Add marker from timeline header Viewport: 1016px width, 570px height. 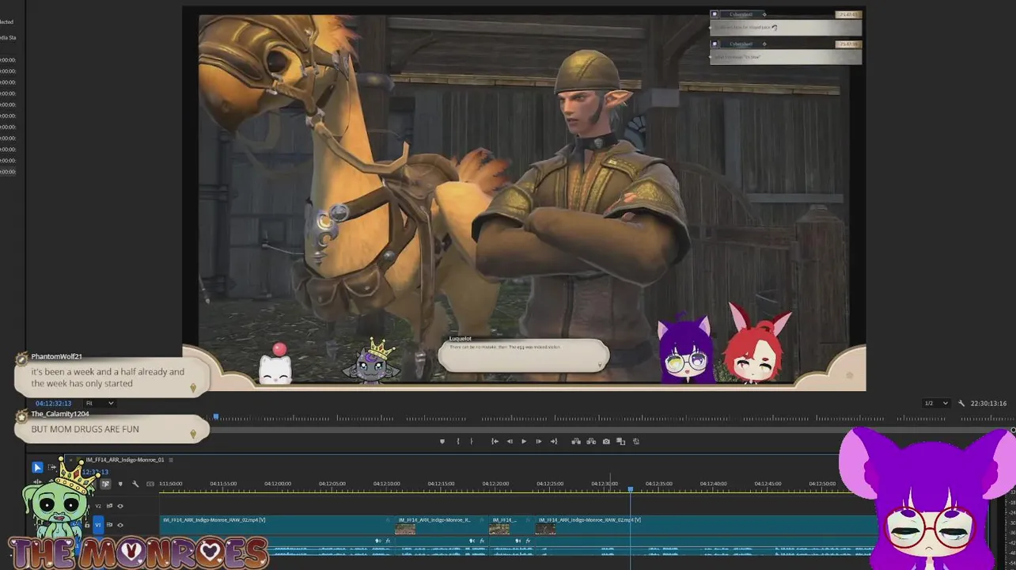pyautogui.click(x=120, y=484)
